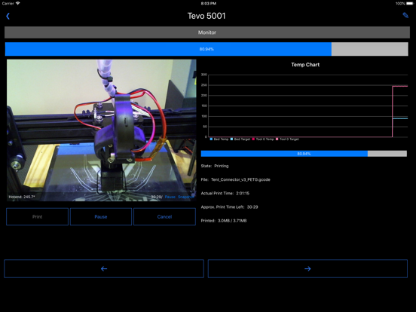The image size is (416, 312).
Task: Select 'Printed: 3.0MB / 3.71MB' text
Action: [224, 221]
